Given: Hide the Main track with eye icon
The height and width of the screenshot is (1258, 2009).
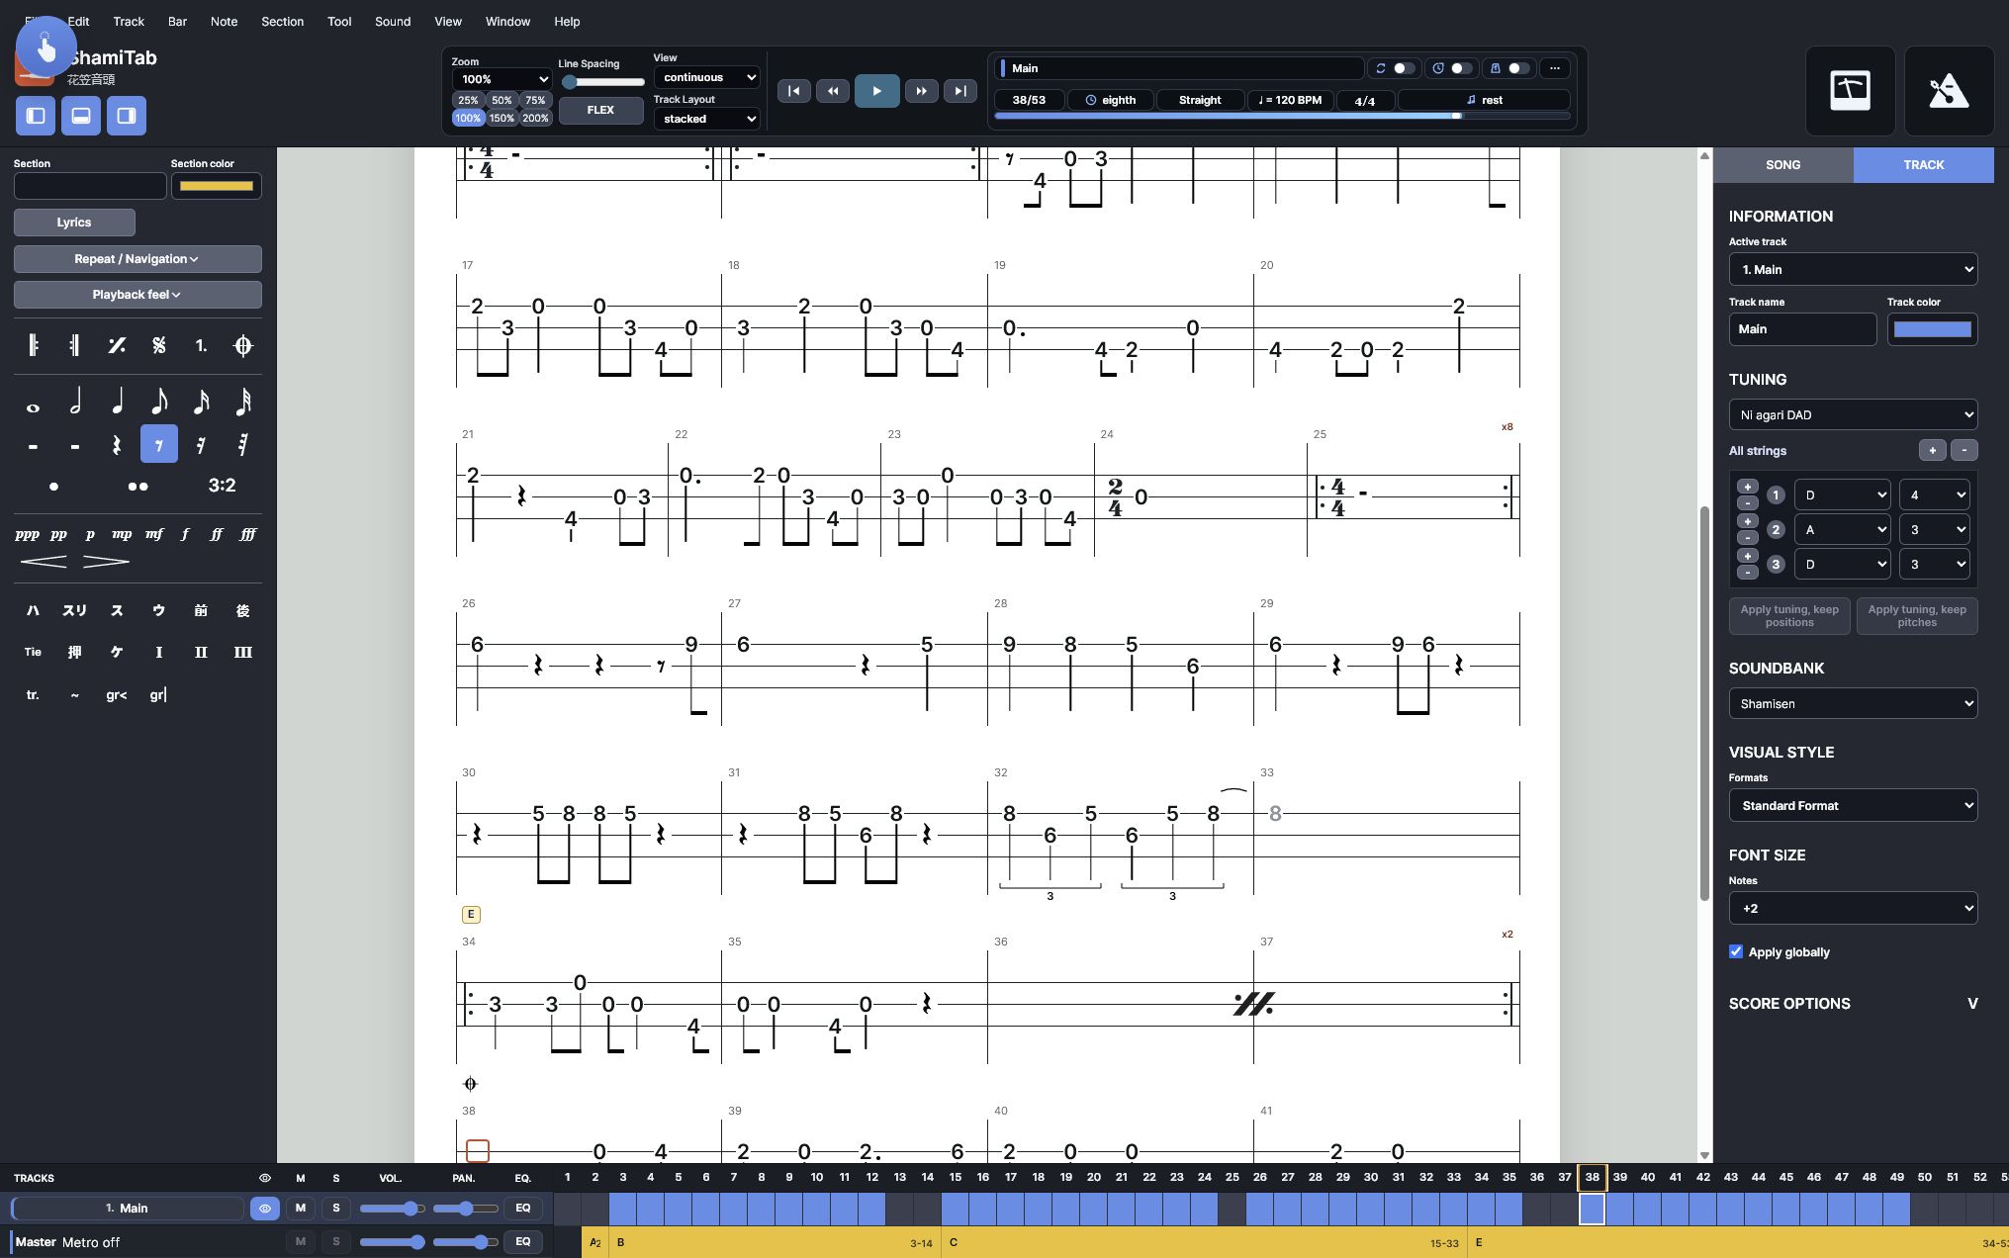Looking at the screenshot, I should pos(265,1208).
